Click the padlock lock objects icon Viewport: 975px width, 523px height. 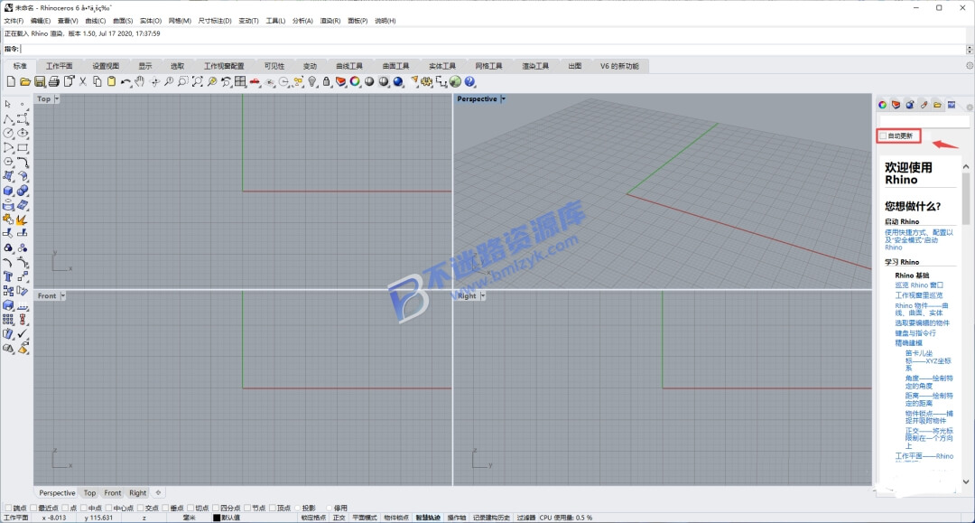point(327,81)
